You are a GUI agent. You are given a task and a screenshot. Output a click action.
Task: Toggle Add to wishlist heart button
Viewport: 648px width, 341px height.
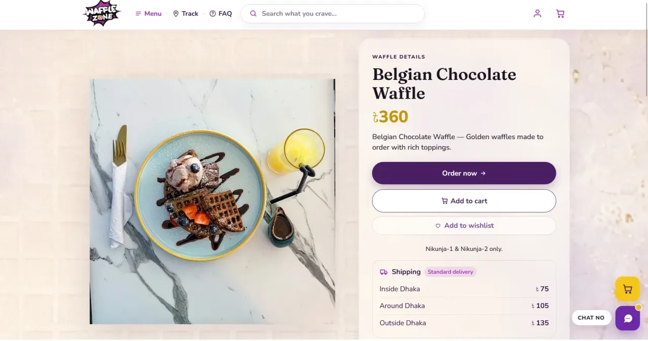(x=464, y=226)
